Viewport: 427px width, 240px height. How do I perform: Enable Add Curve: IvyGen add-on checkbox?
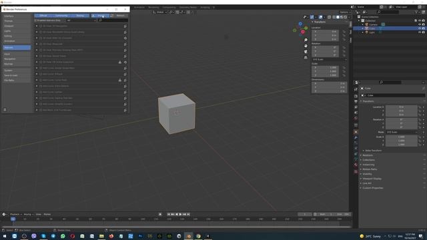pos(41,92)
